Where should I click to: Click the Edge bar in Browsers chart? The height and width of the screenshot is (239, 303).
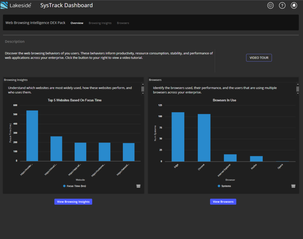178,137
